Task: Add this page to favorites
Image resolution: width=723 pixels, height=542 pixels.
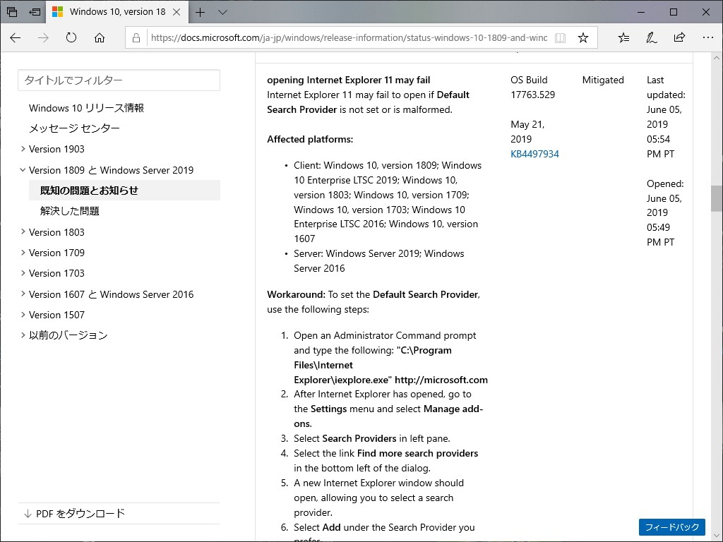Action: (x=583, y=37)
